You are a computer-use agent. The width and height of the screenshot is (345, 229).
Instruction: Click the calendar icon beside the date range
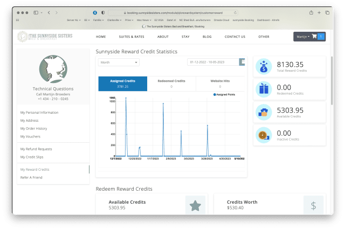(x=243, y=62)
